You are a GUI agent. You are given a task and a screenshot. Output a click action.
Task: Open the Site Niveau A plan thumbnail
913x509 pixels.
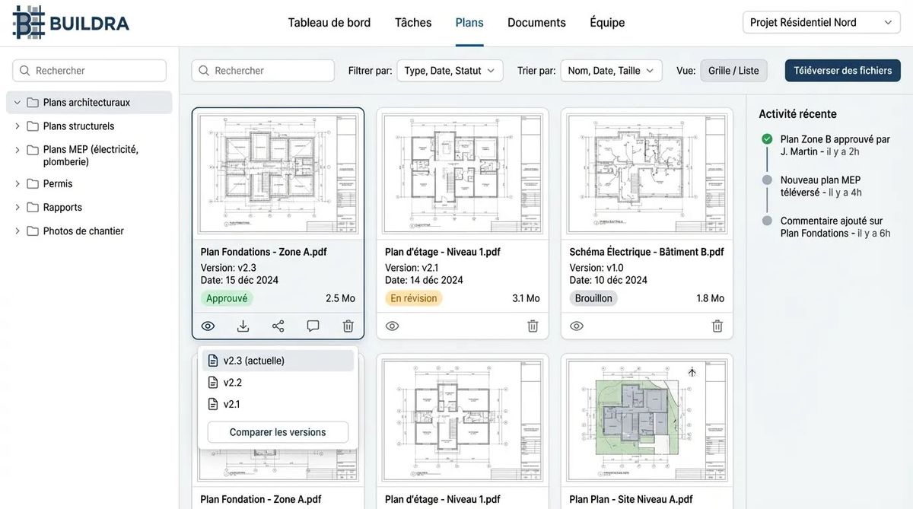point(647,419)
